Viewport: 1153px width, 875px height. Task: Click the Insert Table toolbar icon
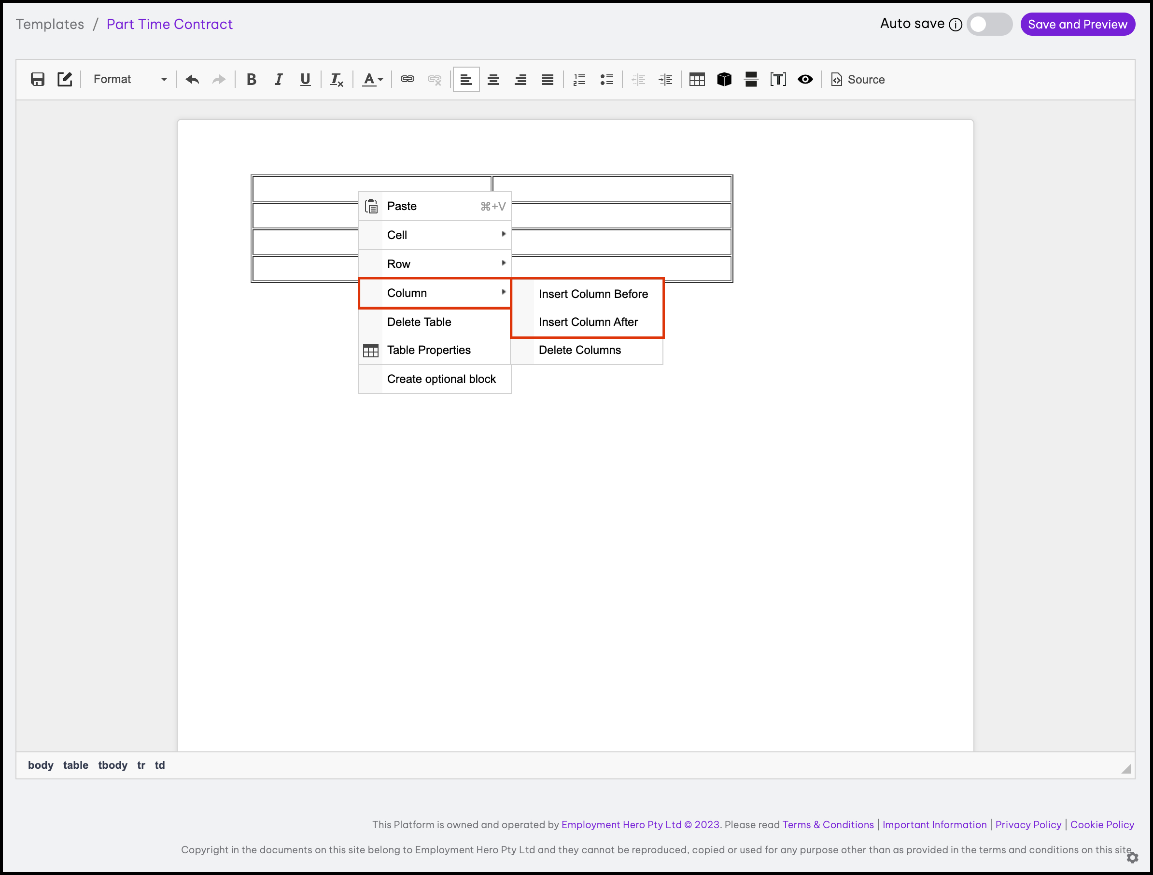[x=697, y=79]
